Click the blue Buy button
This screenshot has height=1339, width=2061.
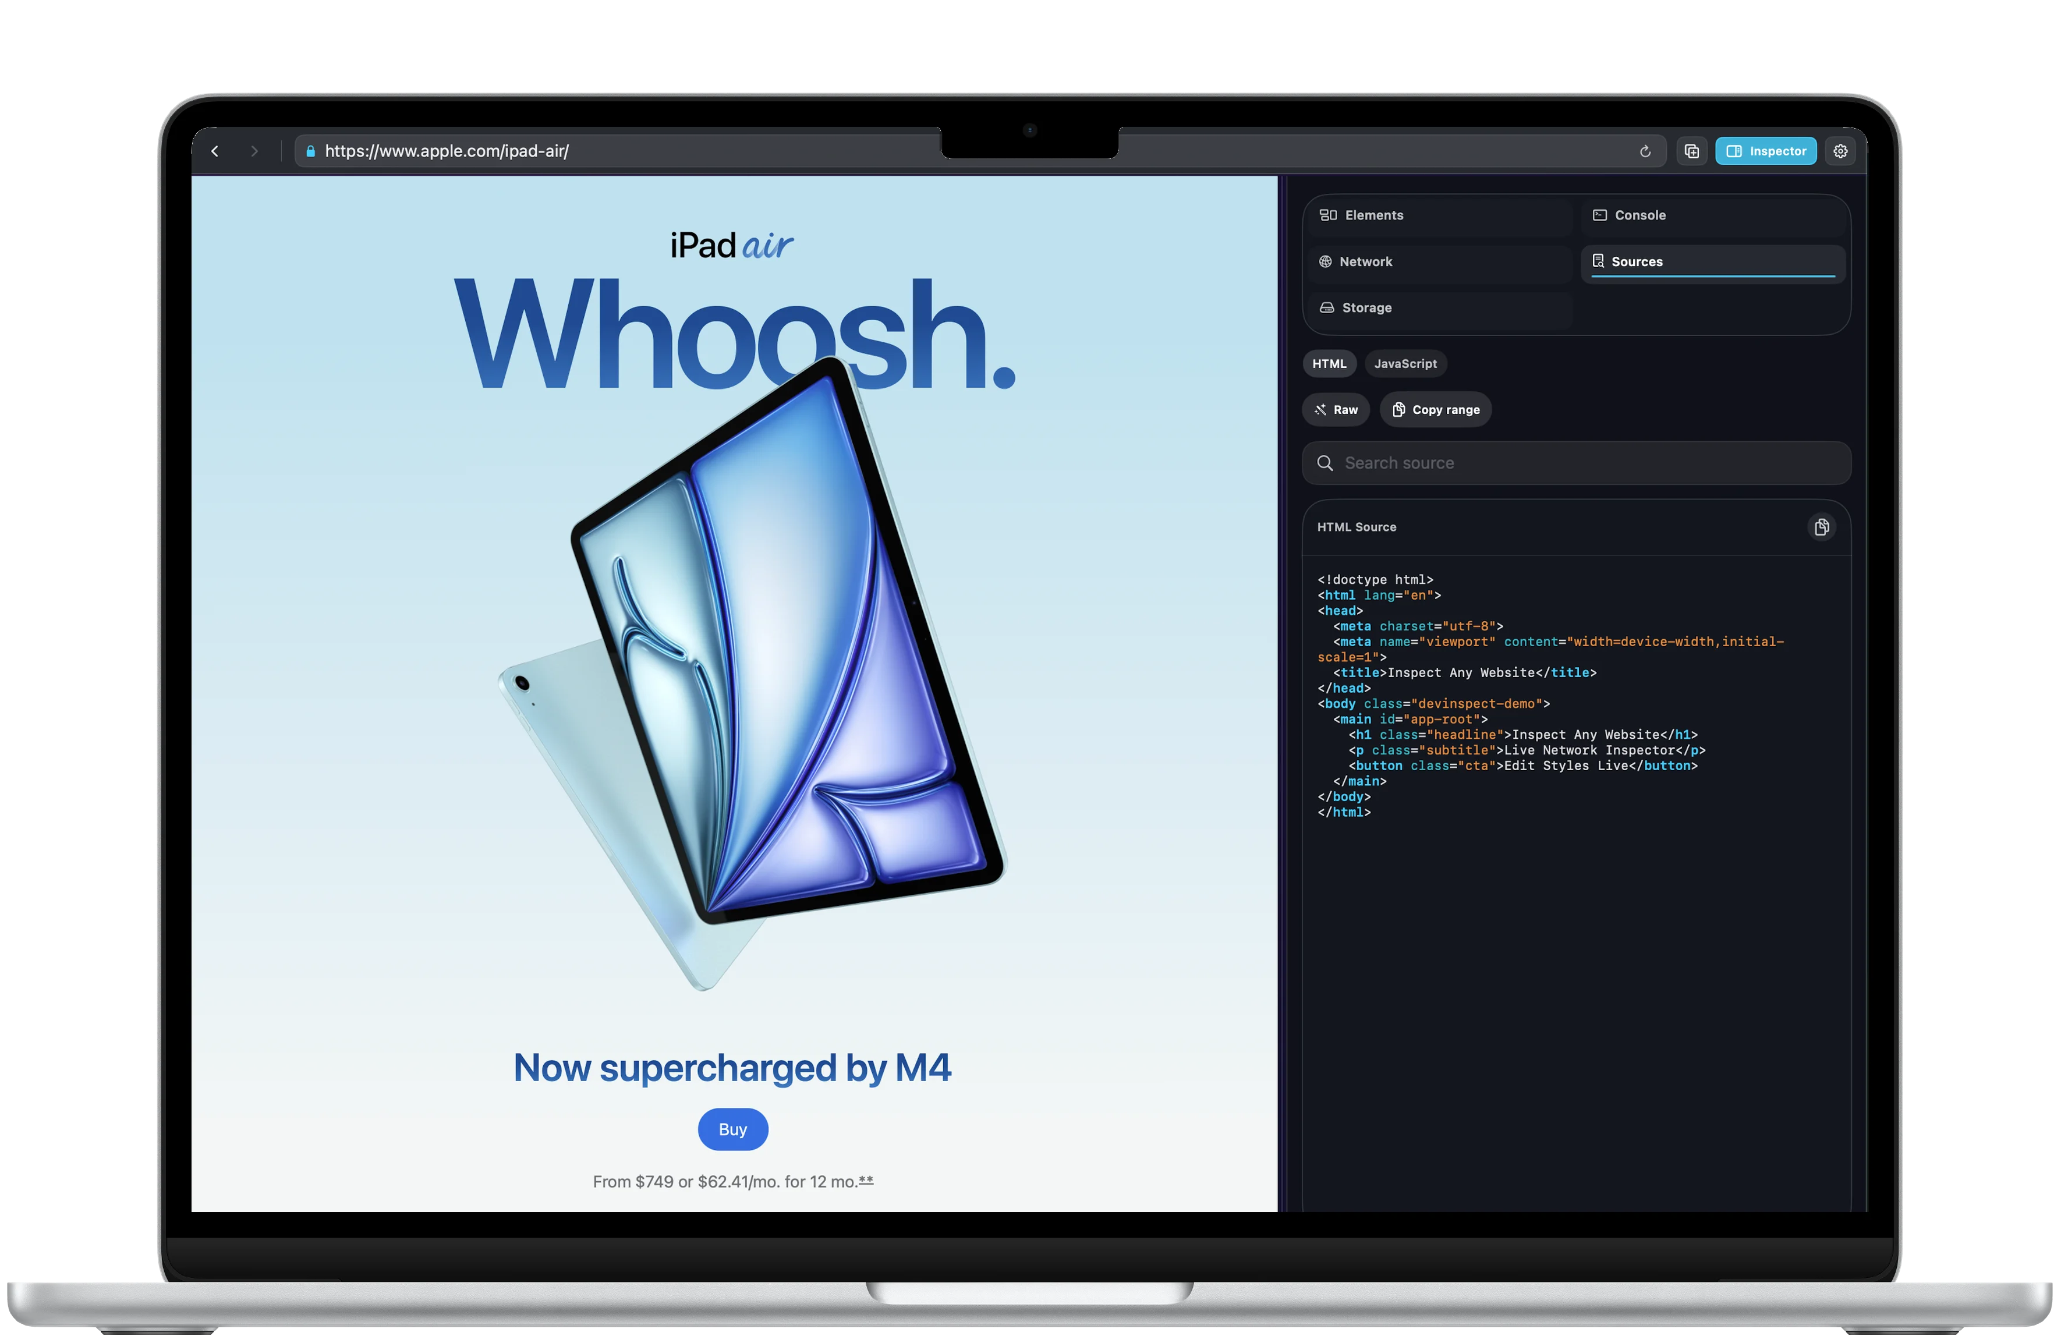[732, 1129]
